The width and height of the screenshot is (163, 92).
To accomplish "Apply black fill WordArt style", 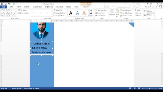I will pos(71,13).
